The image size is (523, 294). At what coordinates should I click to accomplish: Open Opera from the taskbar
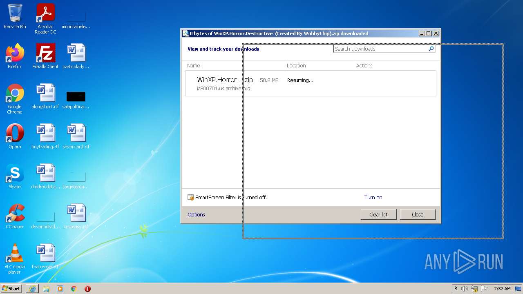click(x=87, y=289)
